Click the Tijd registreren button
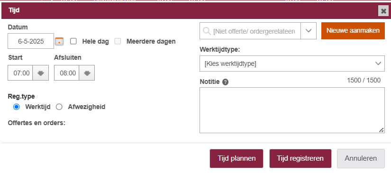The image size is (391, 173). coord(300,158)
